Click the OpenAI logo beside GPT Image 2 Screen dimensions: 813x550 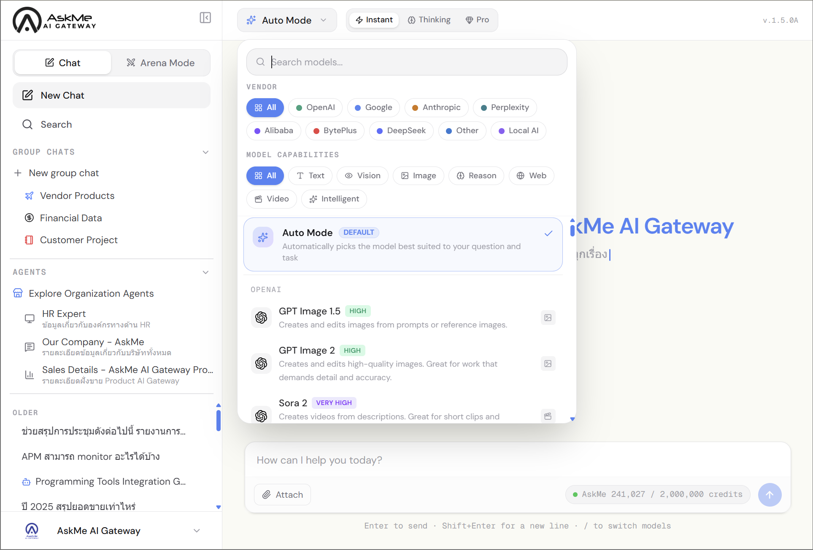pyautogui.click(x=261, y=363)
